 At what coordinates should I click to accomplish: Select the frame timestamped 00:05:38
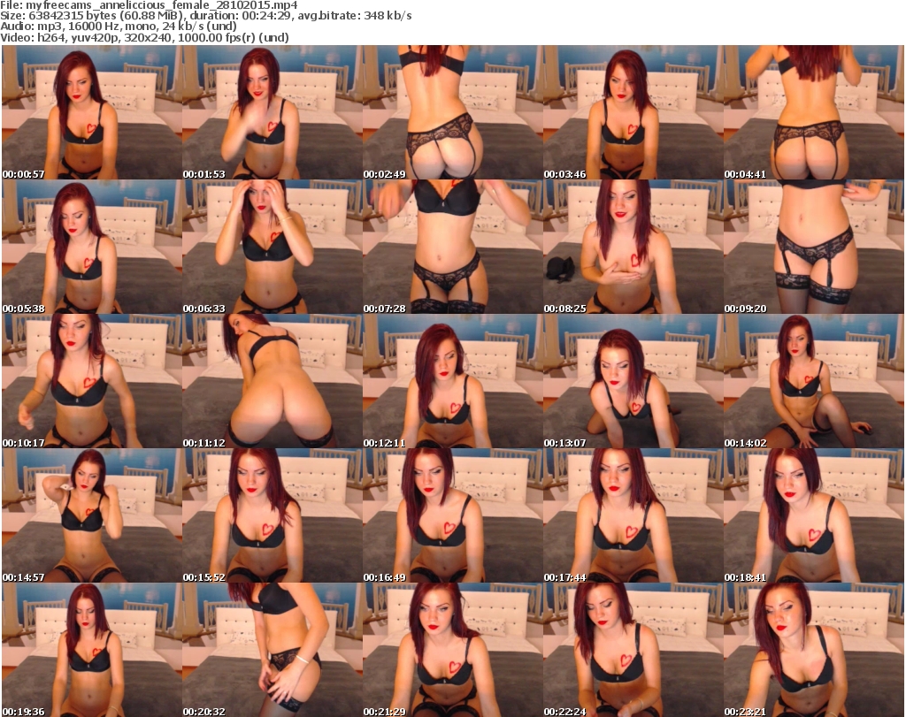pyautogui.click(x=92, y=247)
